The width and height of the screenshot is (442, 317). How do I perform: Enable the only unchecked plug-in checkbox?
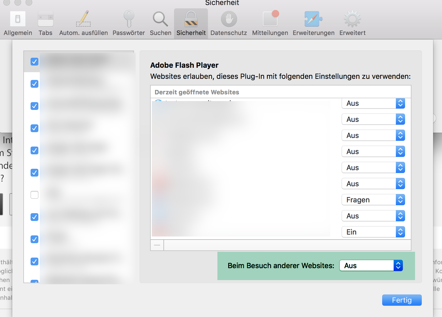tap(34, 195)
